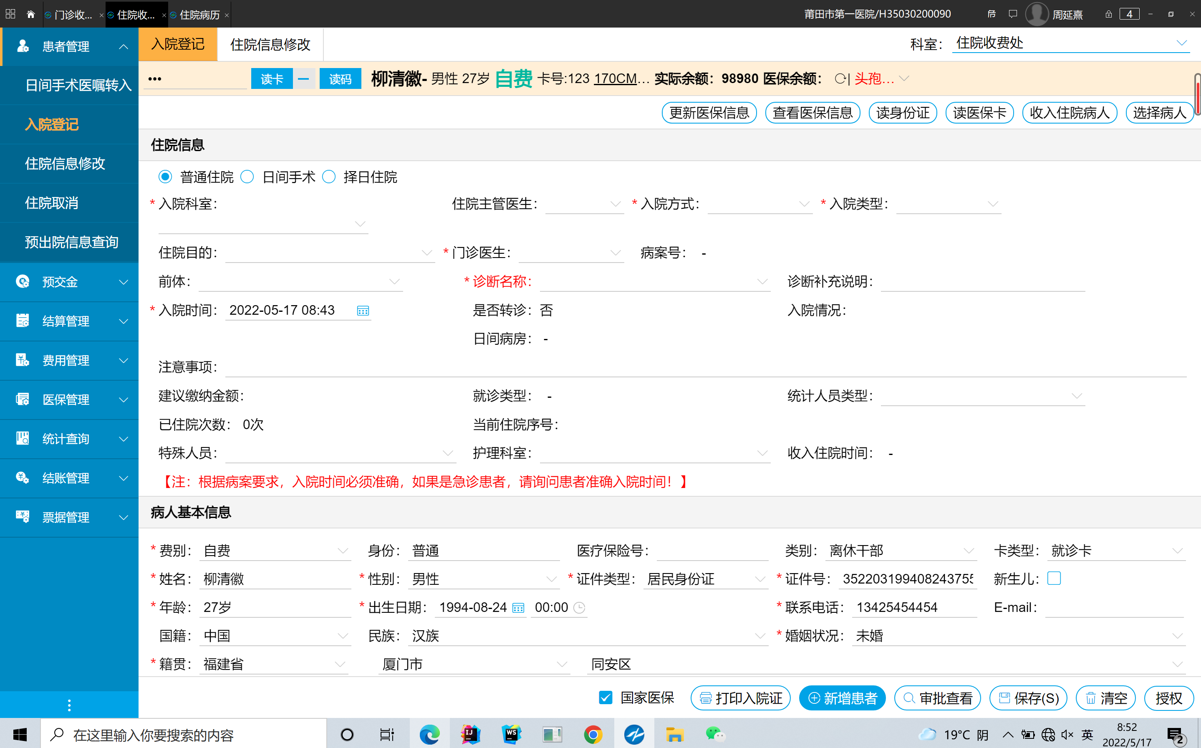Click the 更新医保信息 button
Viewport: 1201px width, 748px height.
[x=709, y=113]
